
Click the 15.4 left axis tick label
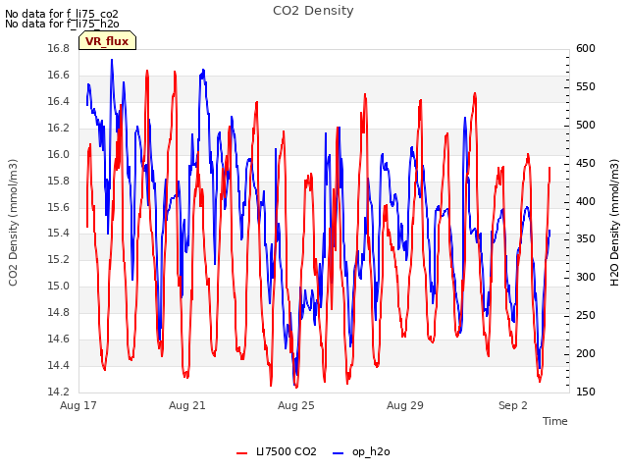point(59,234)
